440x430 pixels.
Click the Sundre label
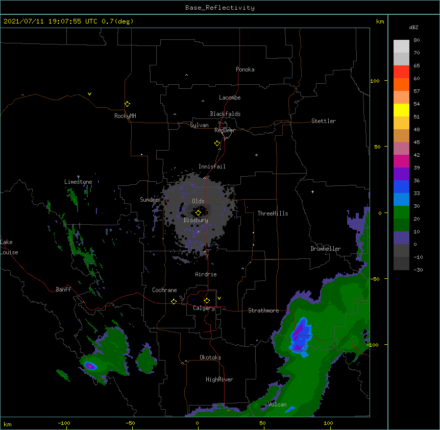[150, 200]
